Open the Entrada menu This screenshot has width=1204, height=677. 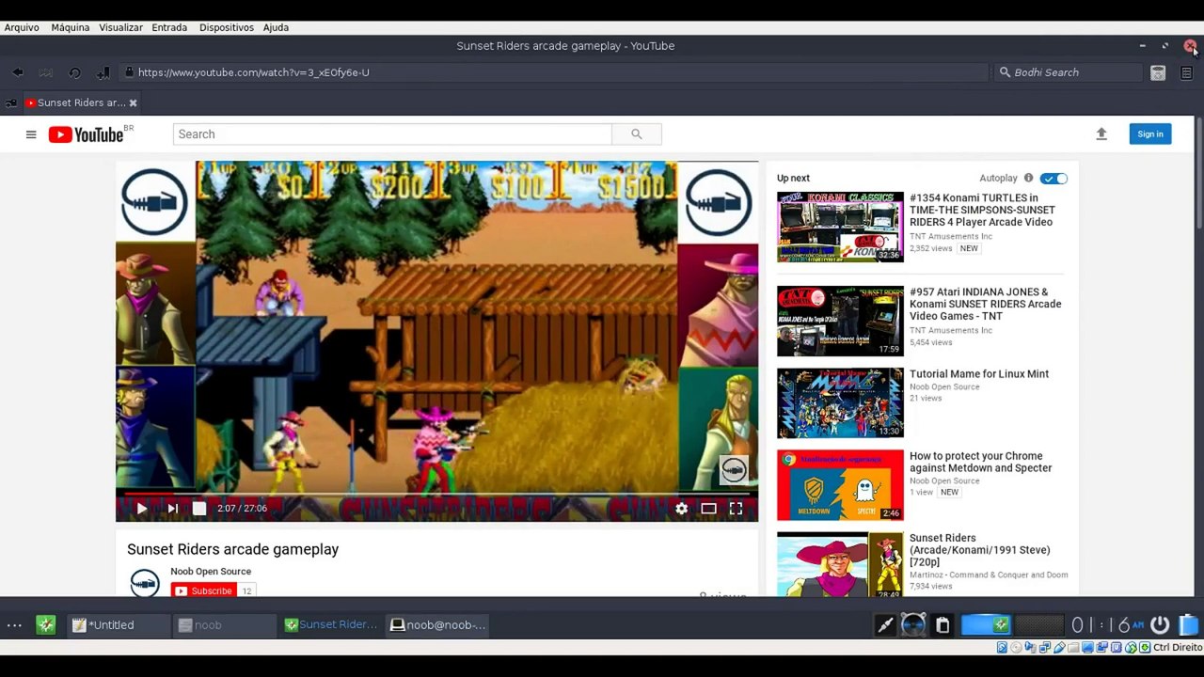click(169, 27)
